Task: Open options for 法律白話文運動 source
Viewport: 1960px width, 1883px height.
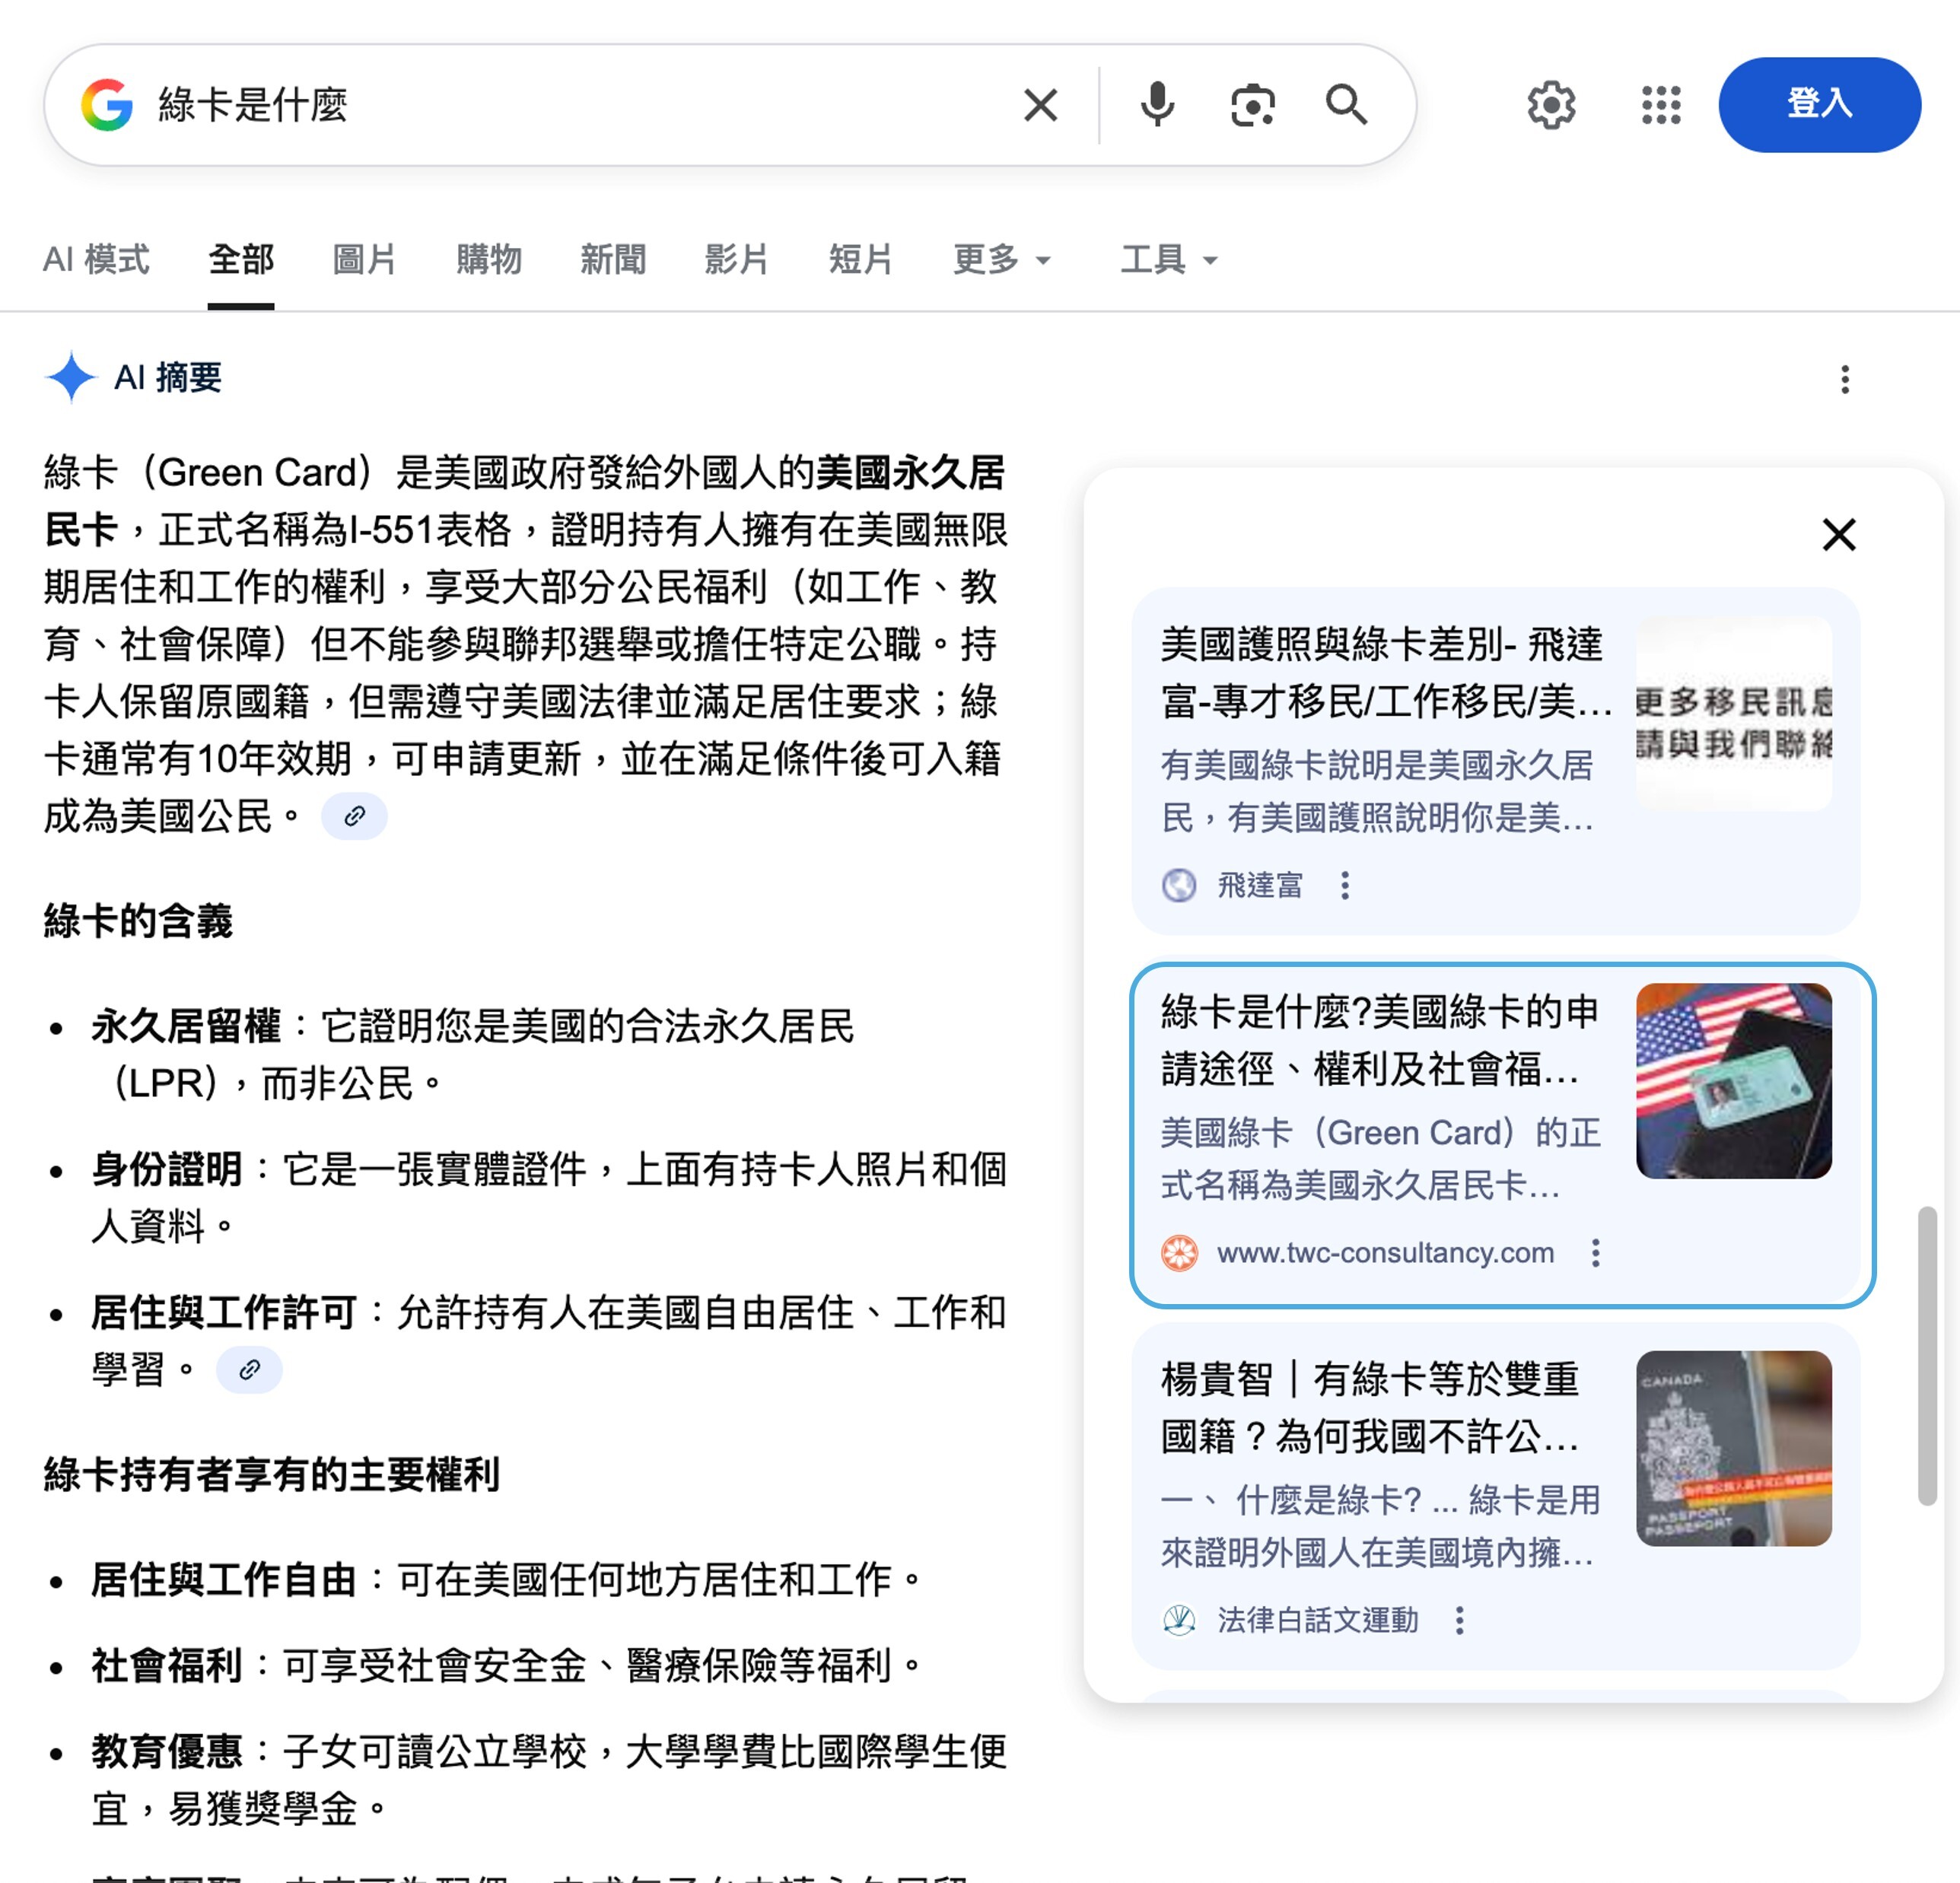Action: [x=1459, y=1620]
